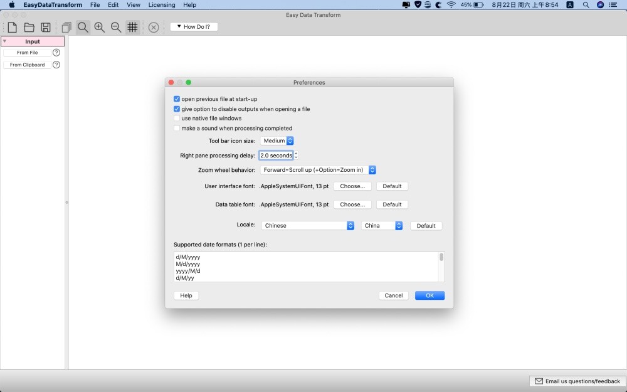Click the yyyy/M/d date format line
Screen dimensions: 627x392
pyautogui.click(x=188, y=271)
